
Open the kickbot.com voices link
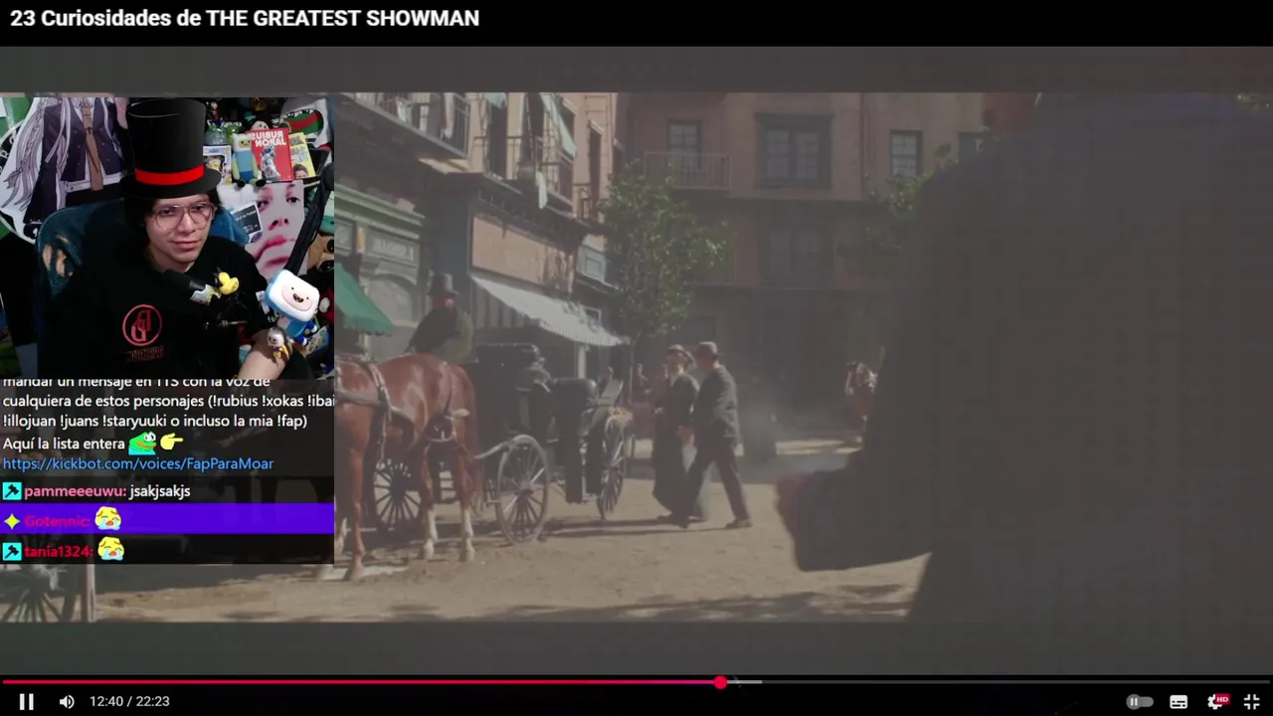point(138,463)
